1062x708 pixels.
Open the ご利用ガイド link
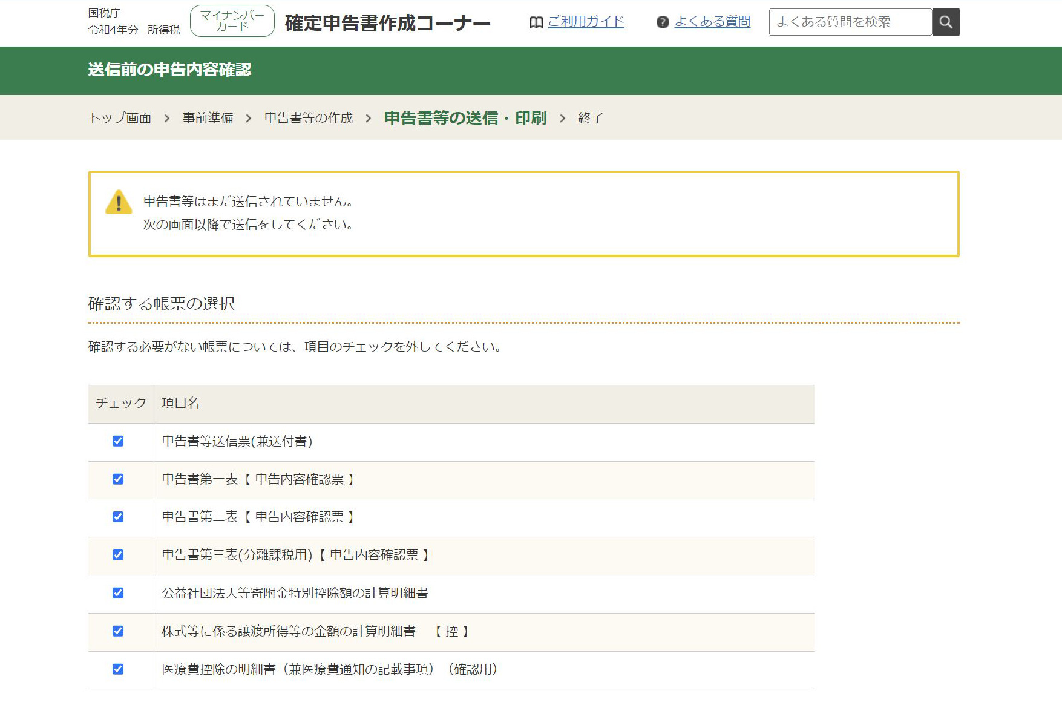pos(586,22)
